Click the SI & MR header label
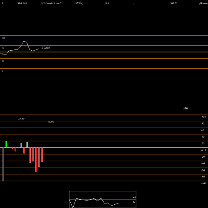 [x=22, y=3]
